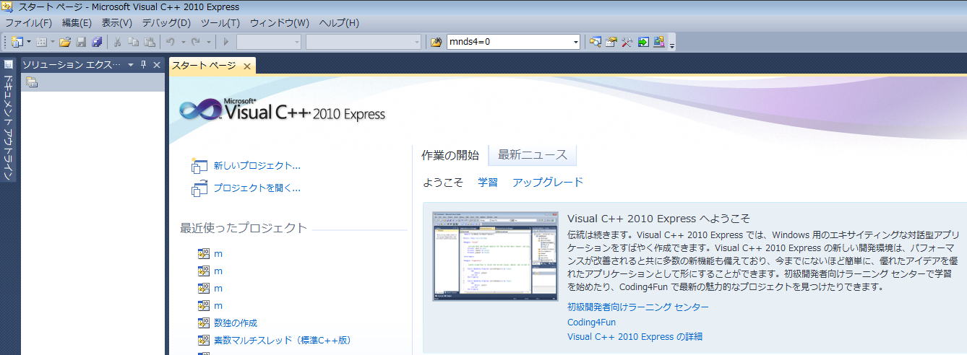967x355 pixels.
Task: Click the Find in Files icon
Action: 436,42
